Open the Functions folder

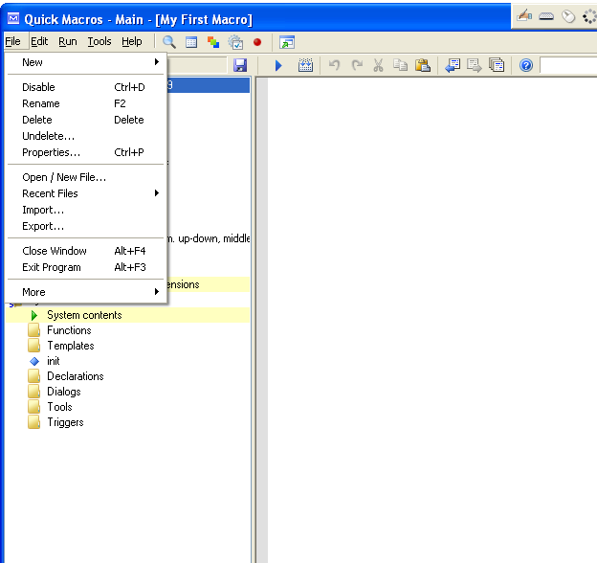(69, 330)
